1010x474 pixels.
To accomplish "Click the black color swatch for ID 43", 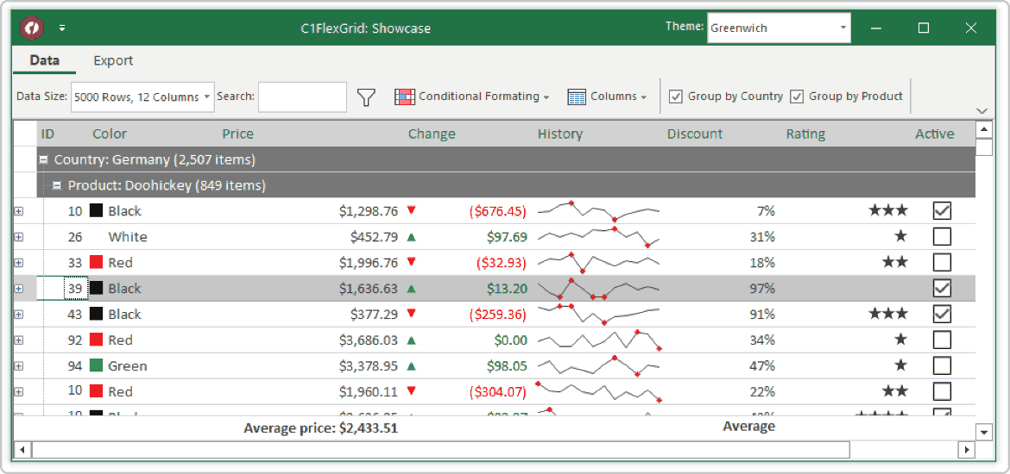I will [x=97, y=315].
